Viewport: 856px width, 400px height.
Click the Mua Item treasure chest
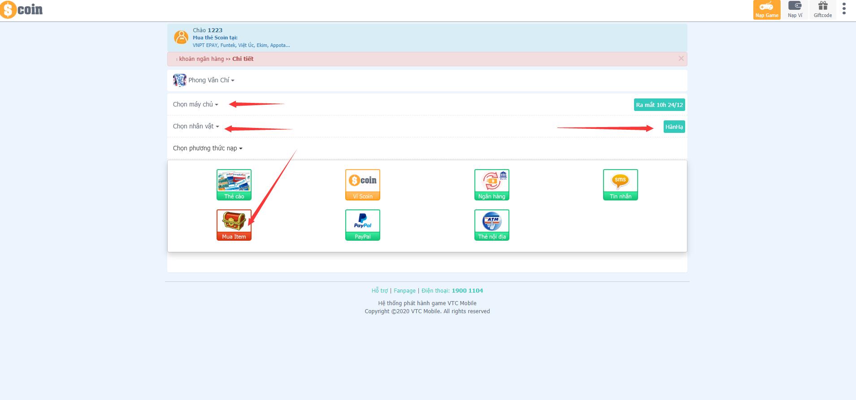click(x=234, y=225)
